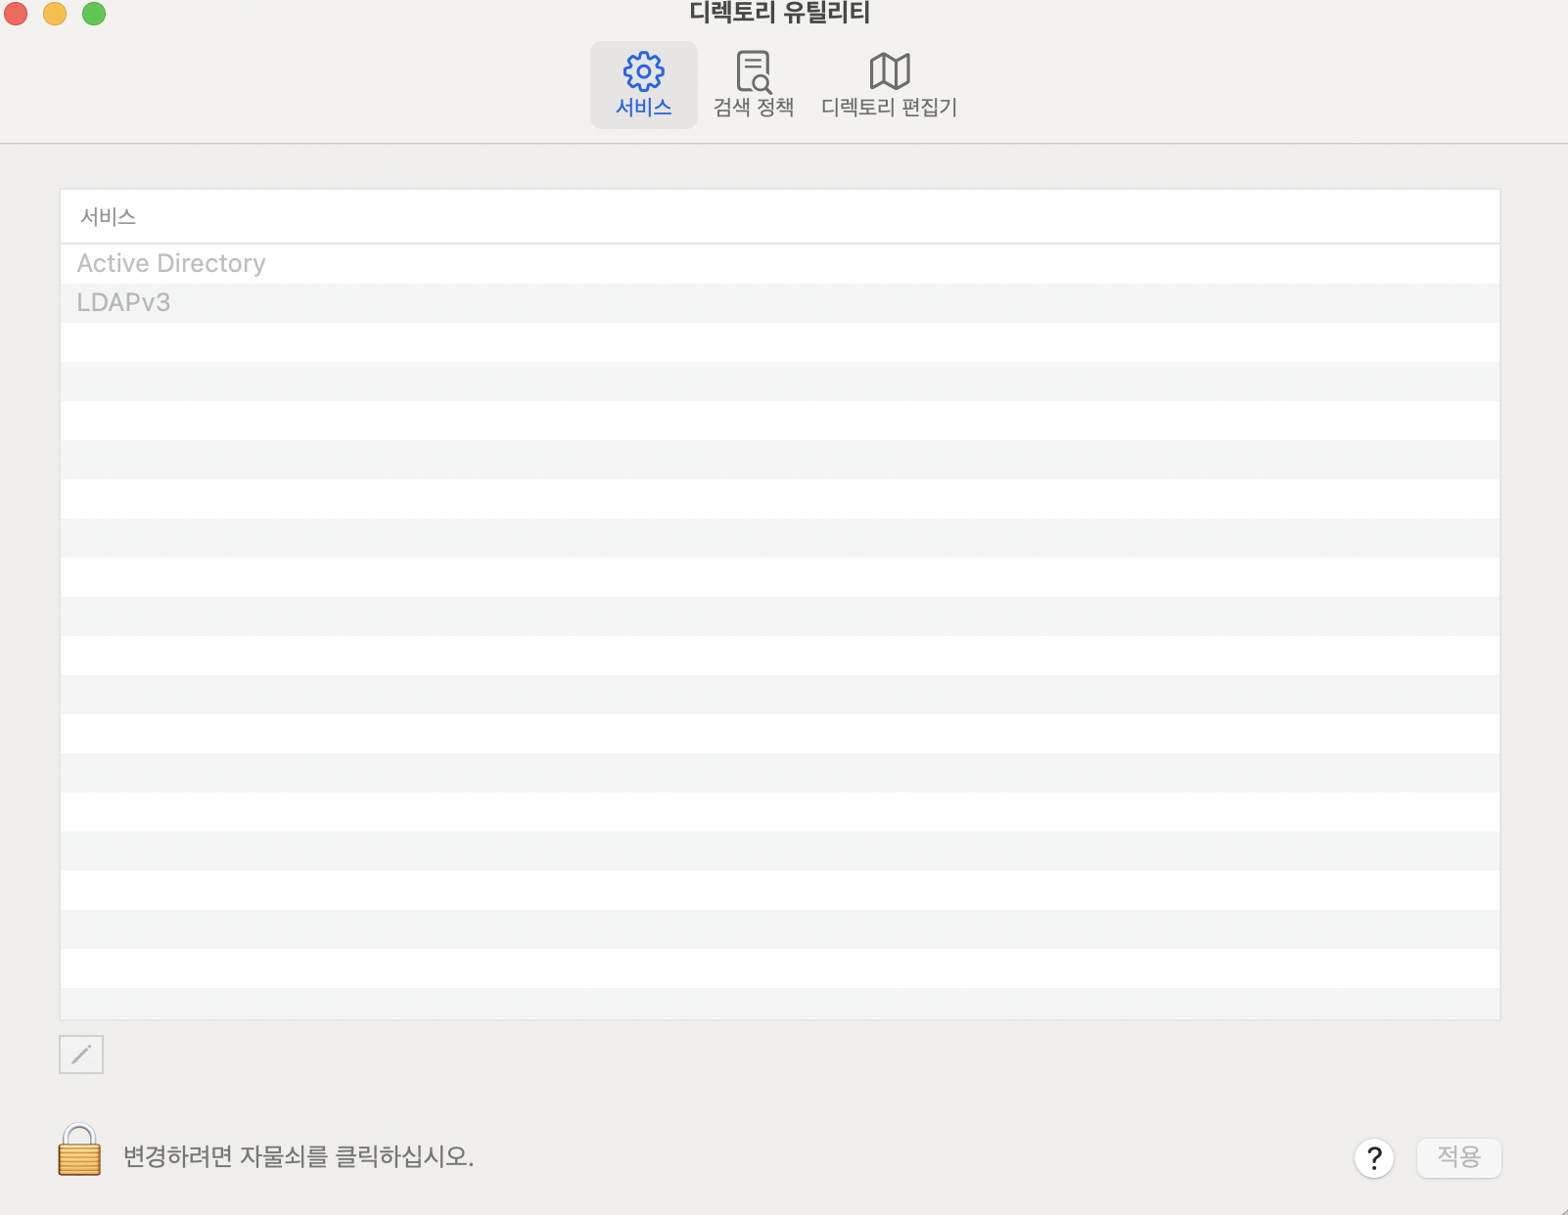Select the Active Directory service row
Screen dimensions: 1568x1215
coord(779,264)
